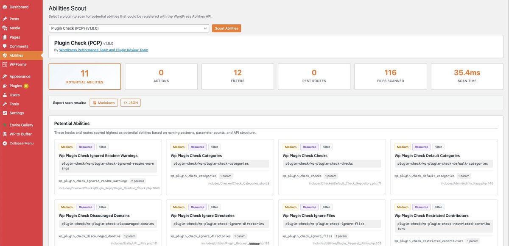
Task: Click the Posts pin icon
Action: (x=5, y=19)
